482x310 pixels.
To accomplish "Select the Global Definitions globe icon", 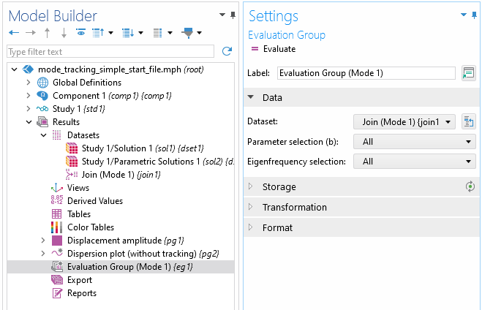I will click(x=42, y=83).
